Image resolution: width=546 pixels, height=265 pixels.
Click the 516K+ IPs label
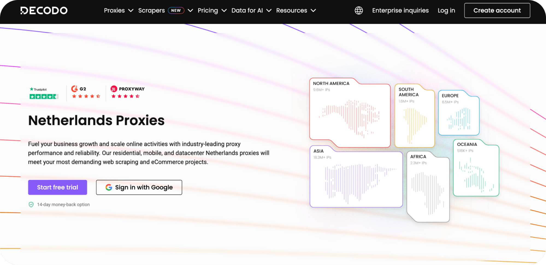(x=465, y=150)
